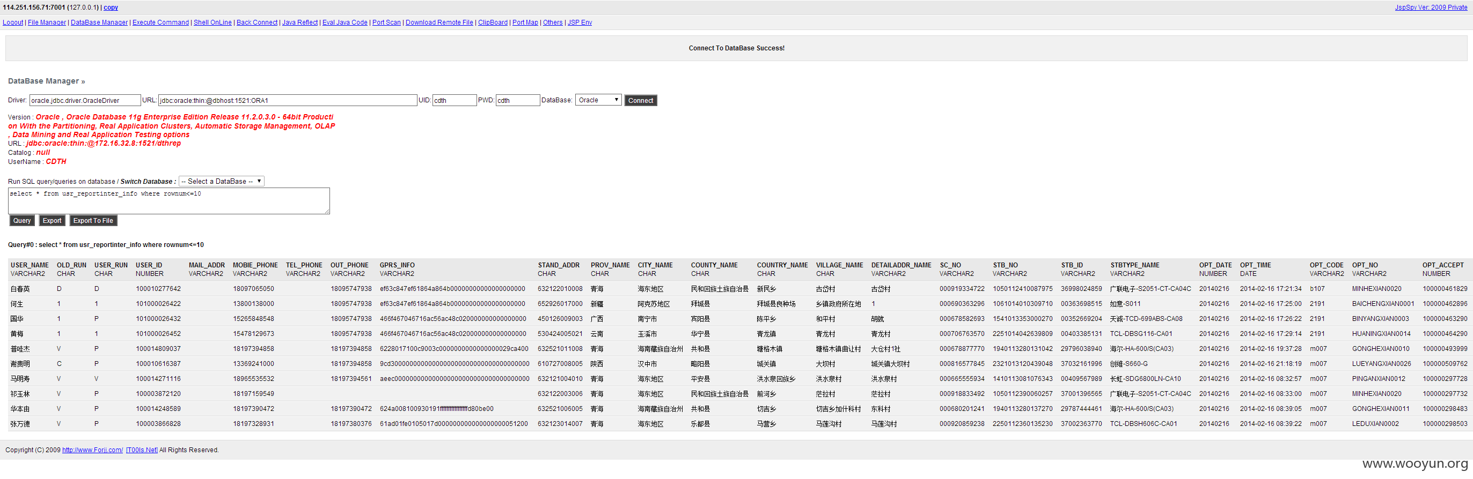This screenshot has width=1473, height=479.
Task: Select USER_ID cell 100010277642
Action: point(158,289)
